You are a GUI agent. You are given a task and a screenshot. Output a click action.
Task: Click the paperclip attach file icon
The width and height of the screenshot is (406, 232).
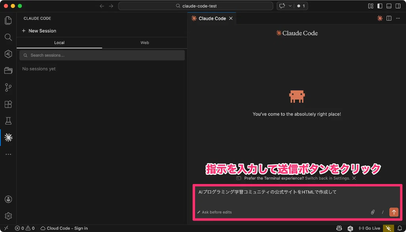tap(373, 212)
